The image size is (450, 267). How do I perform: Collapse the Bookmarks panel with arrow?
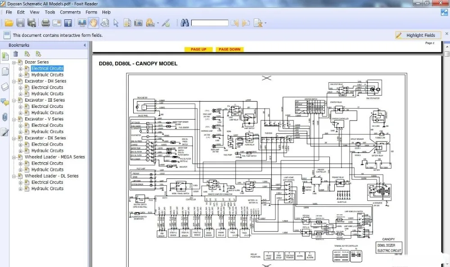[85, 45]
